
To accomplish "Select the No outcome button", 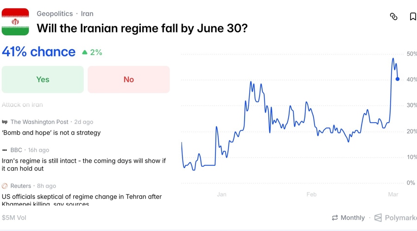I will pyautogui.click(x=128, y=80).
